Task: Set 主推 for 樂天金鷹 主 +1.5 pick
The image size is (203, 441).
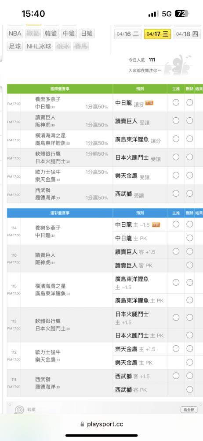Action: click(176, 349)
